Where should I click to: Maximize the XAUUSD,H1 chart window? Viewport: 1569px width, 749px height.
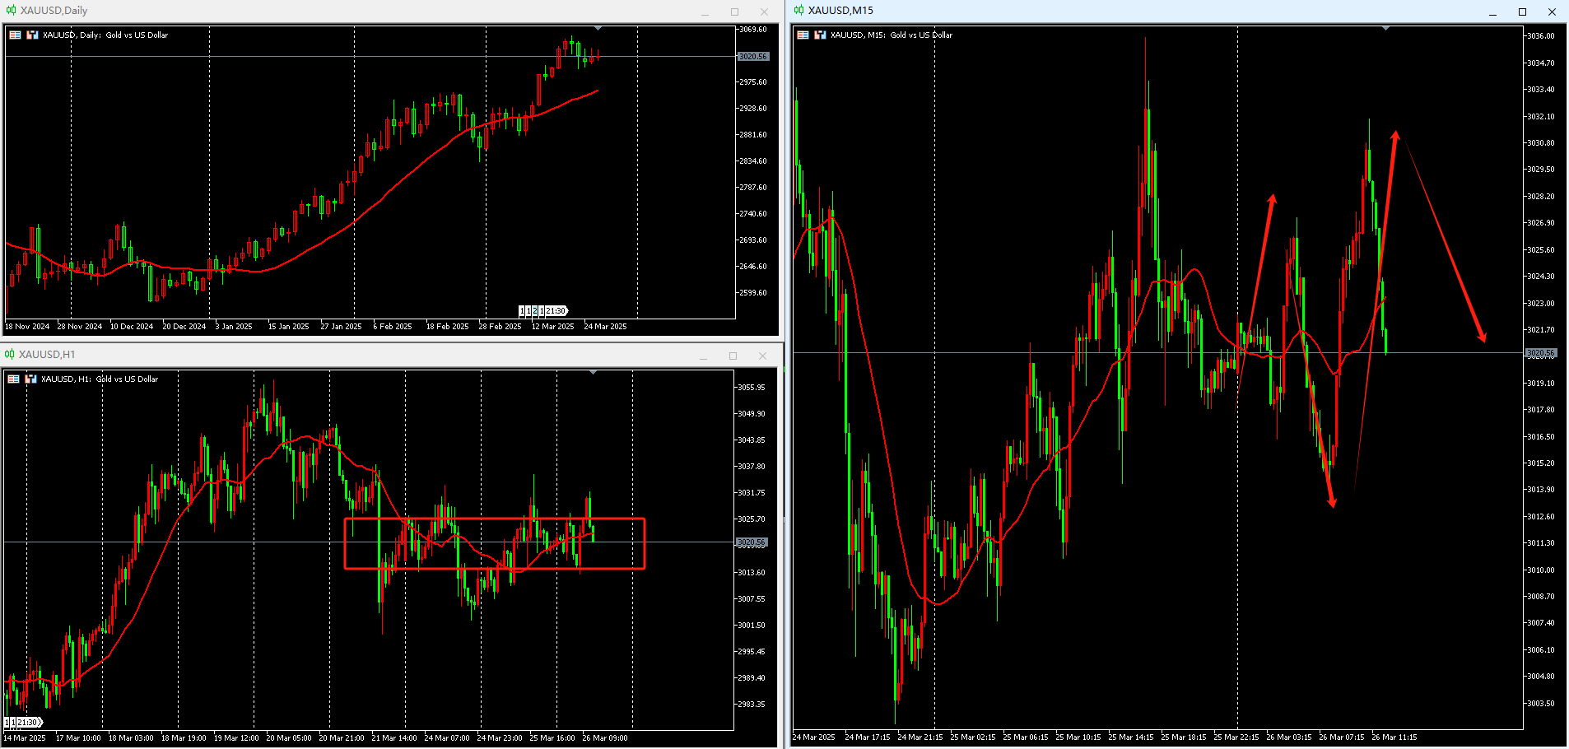pyautogui.click(x=733, y=356)
